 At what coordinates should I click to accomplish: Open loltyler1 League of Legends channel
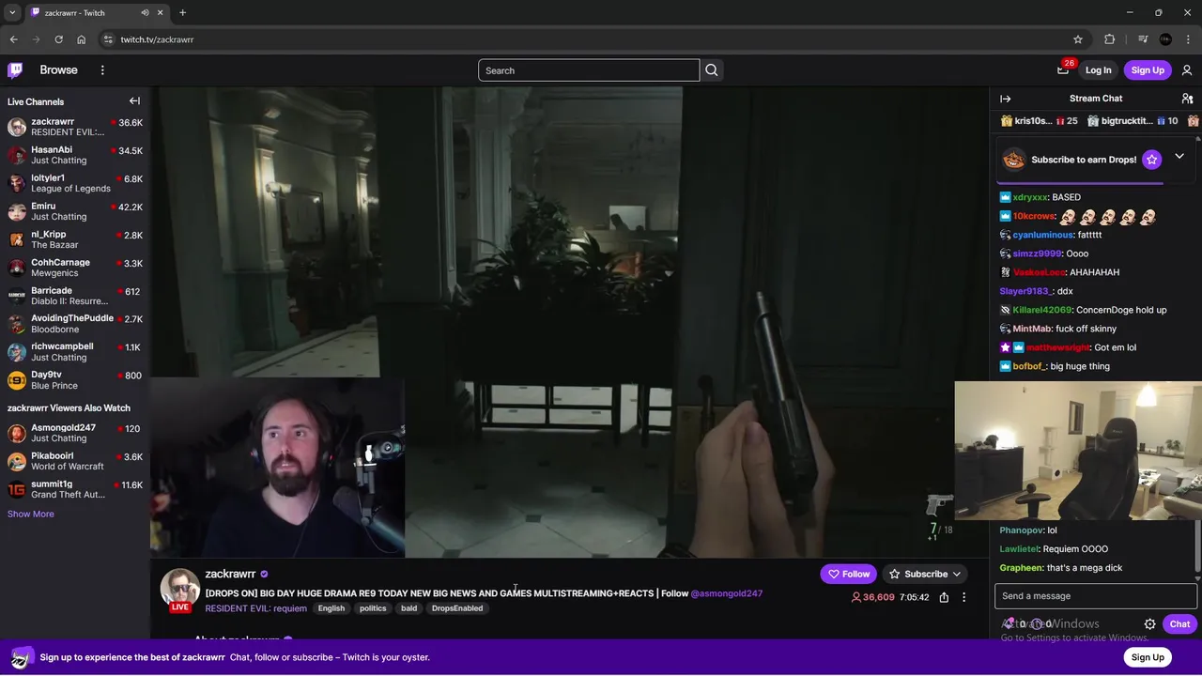click(x=75, y=183)
